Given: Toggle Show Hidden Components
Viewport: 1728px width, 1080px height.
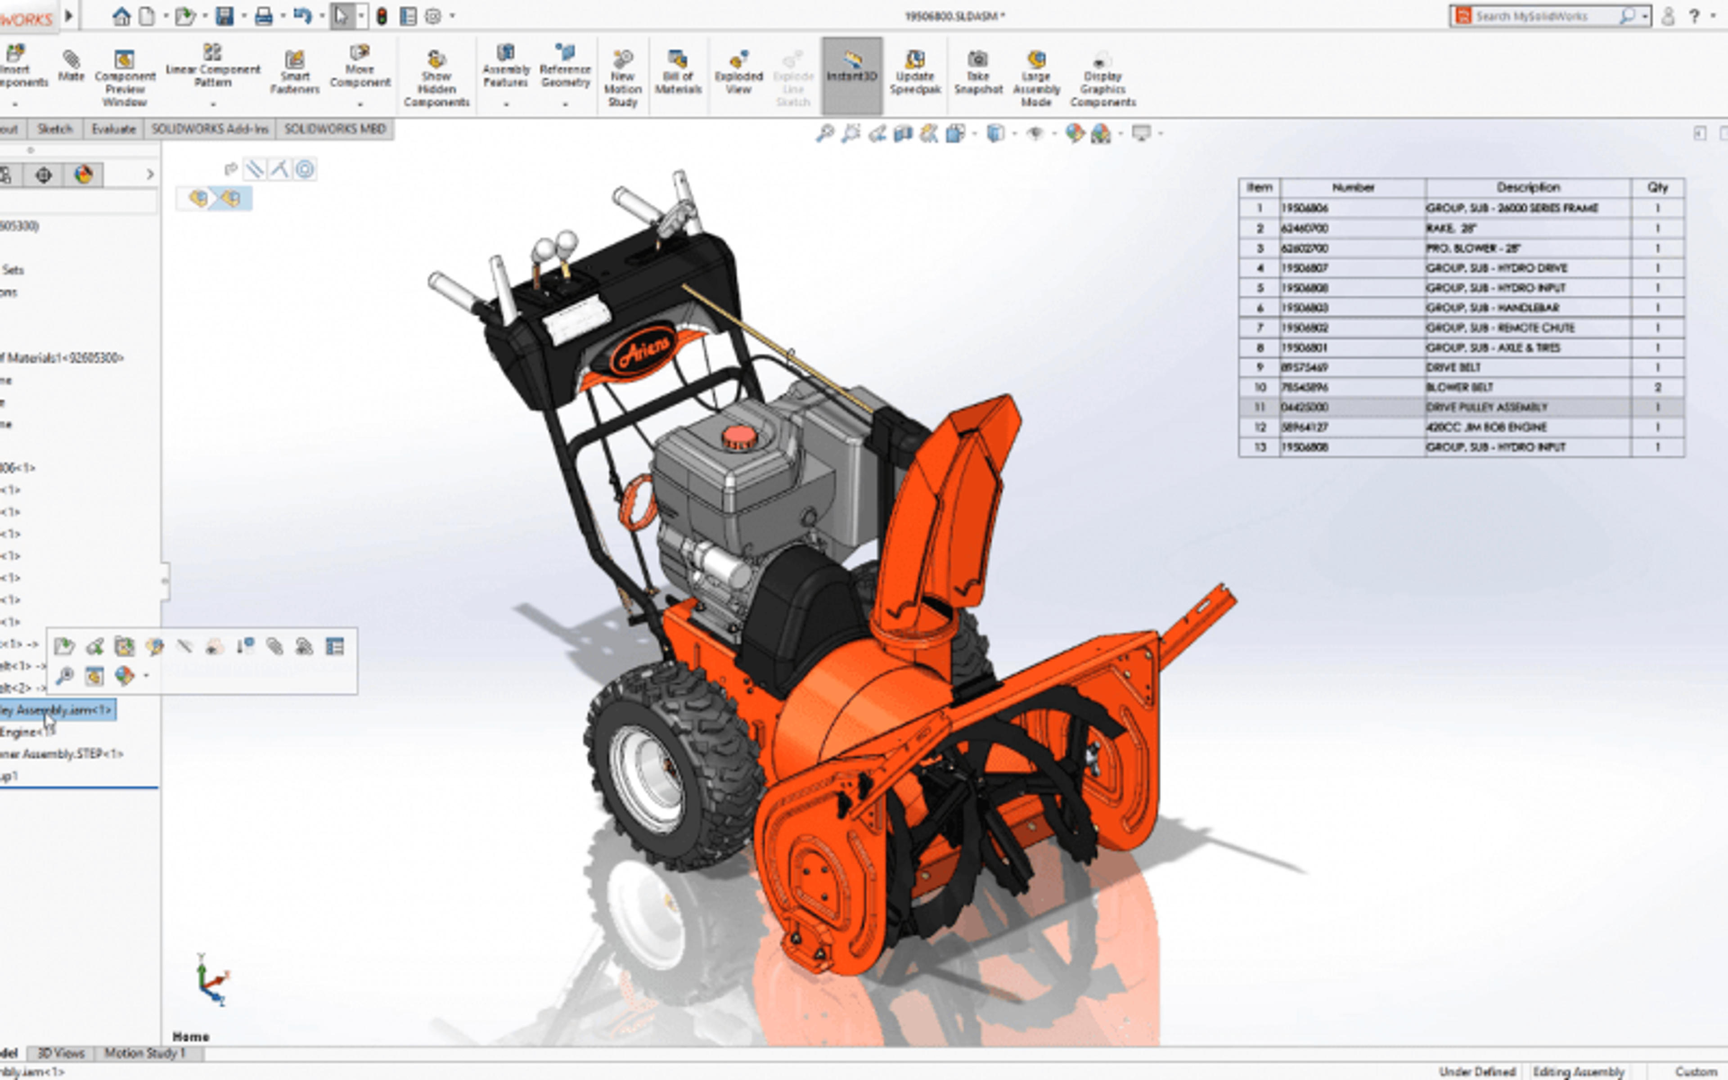Looking at the screenshot, I should 436,78.
